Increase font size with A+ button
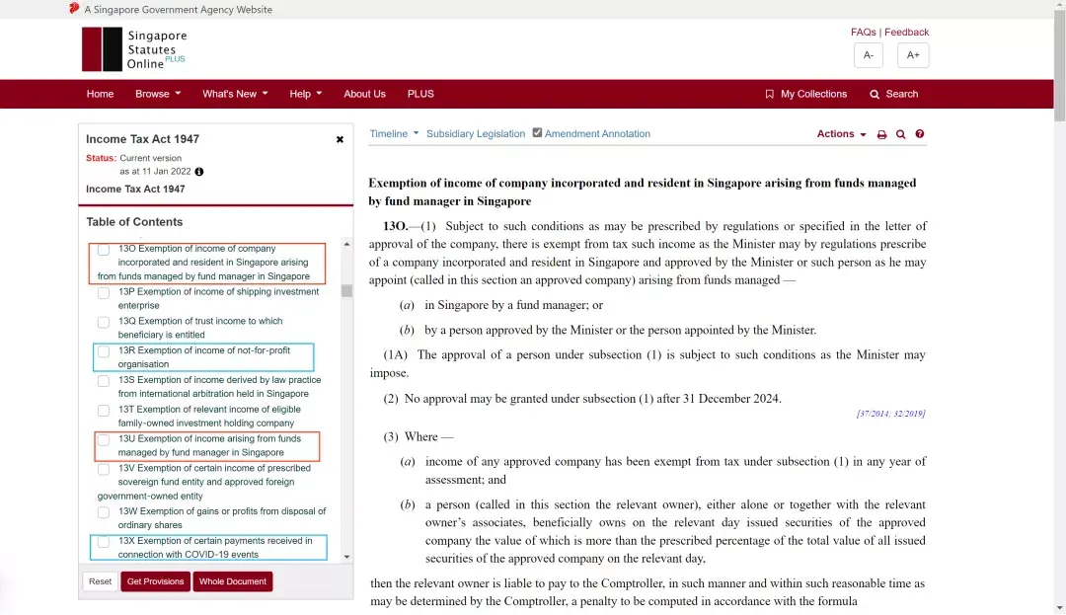This screenshot has height=615, width=1066. click(x=913, y=55)
